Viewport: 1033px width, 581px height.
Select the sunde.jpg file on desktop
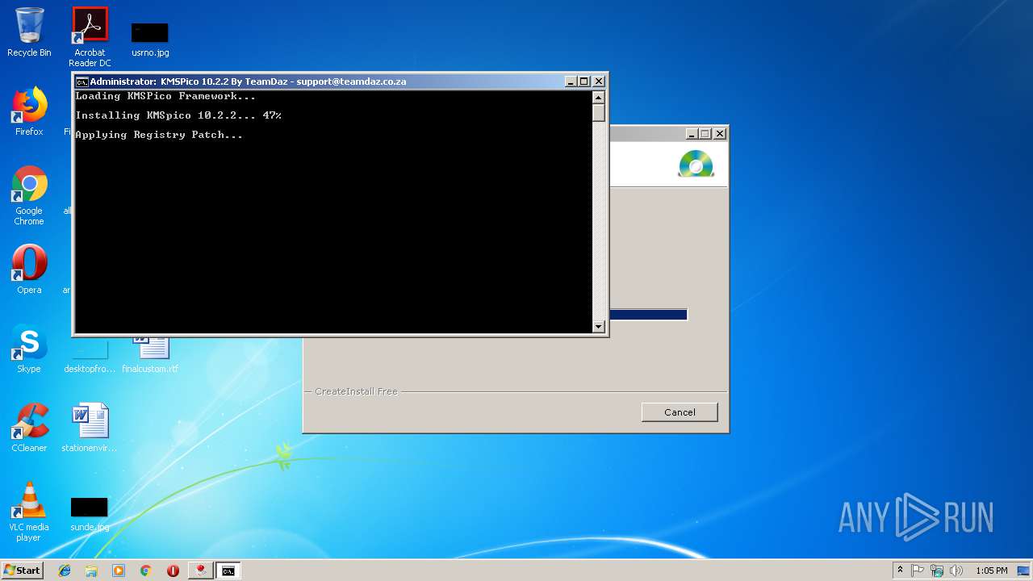(x=90, y=515)
